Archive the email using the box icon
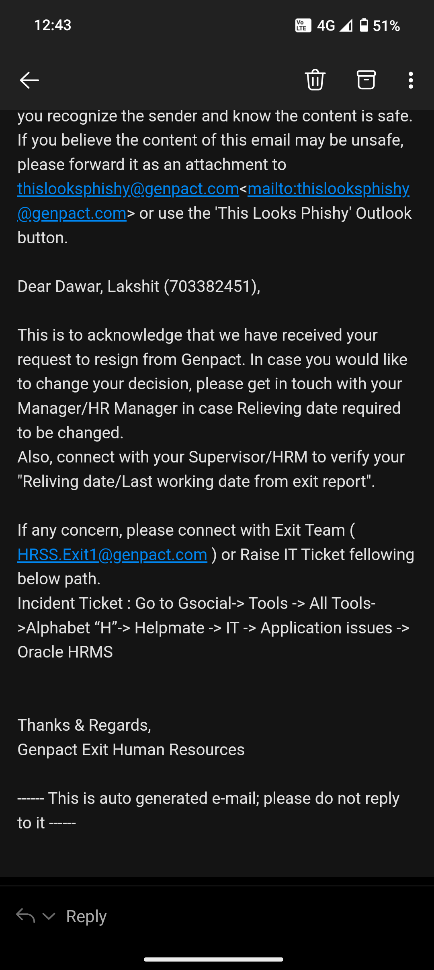 click(x=366, y=80)
